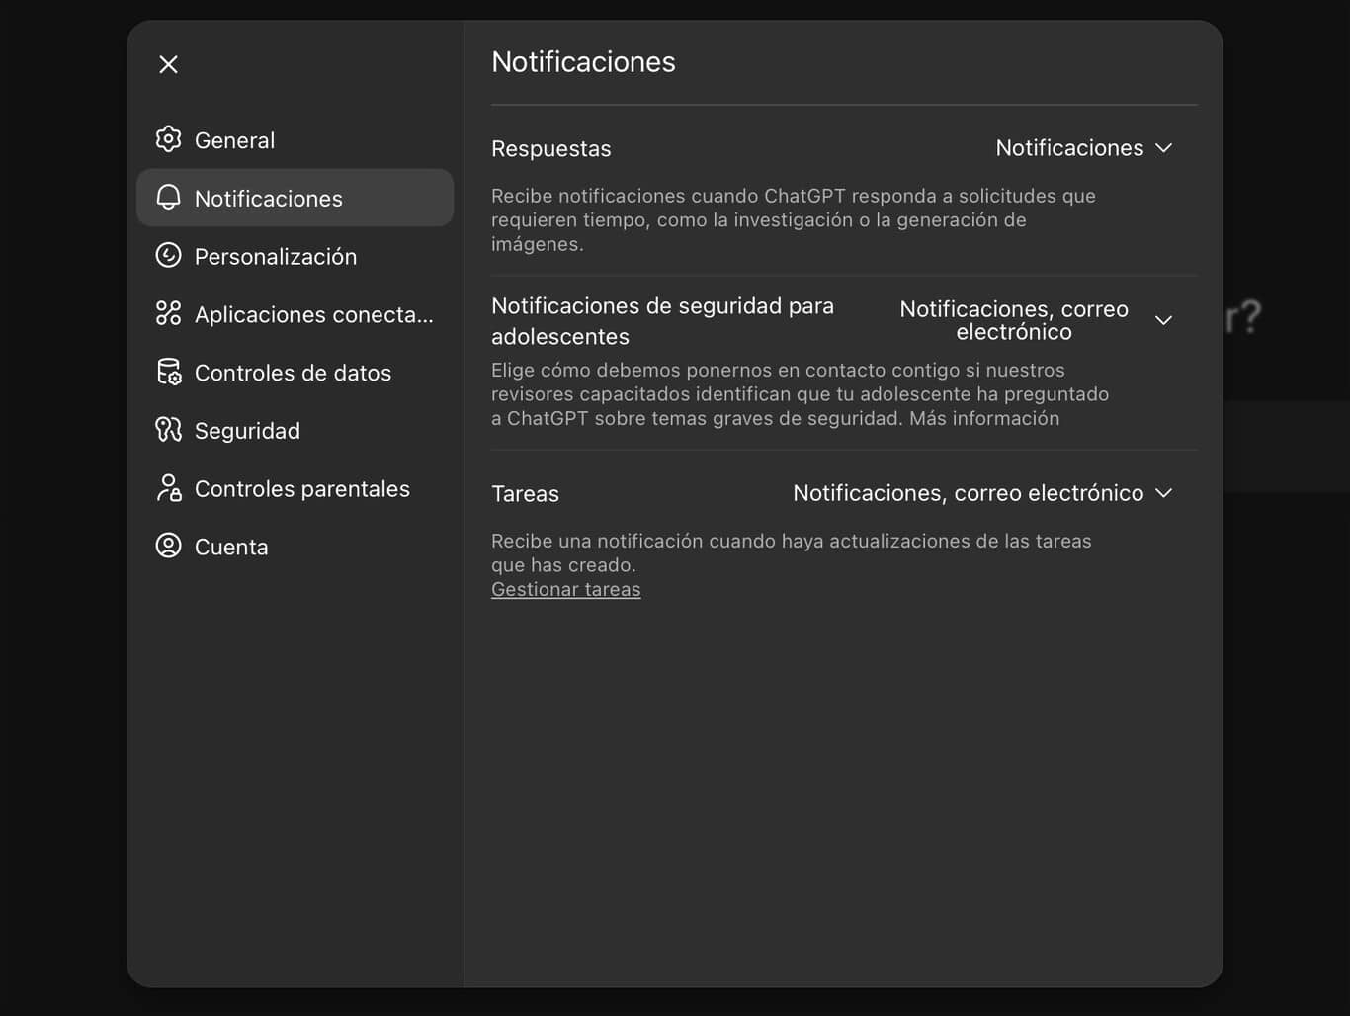Click the Controles de datos database icon

point(169,373)
